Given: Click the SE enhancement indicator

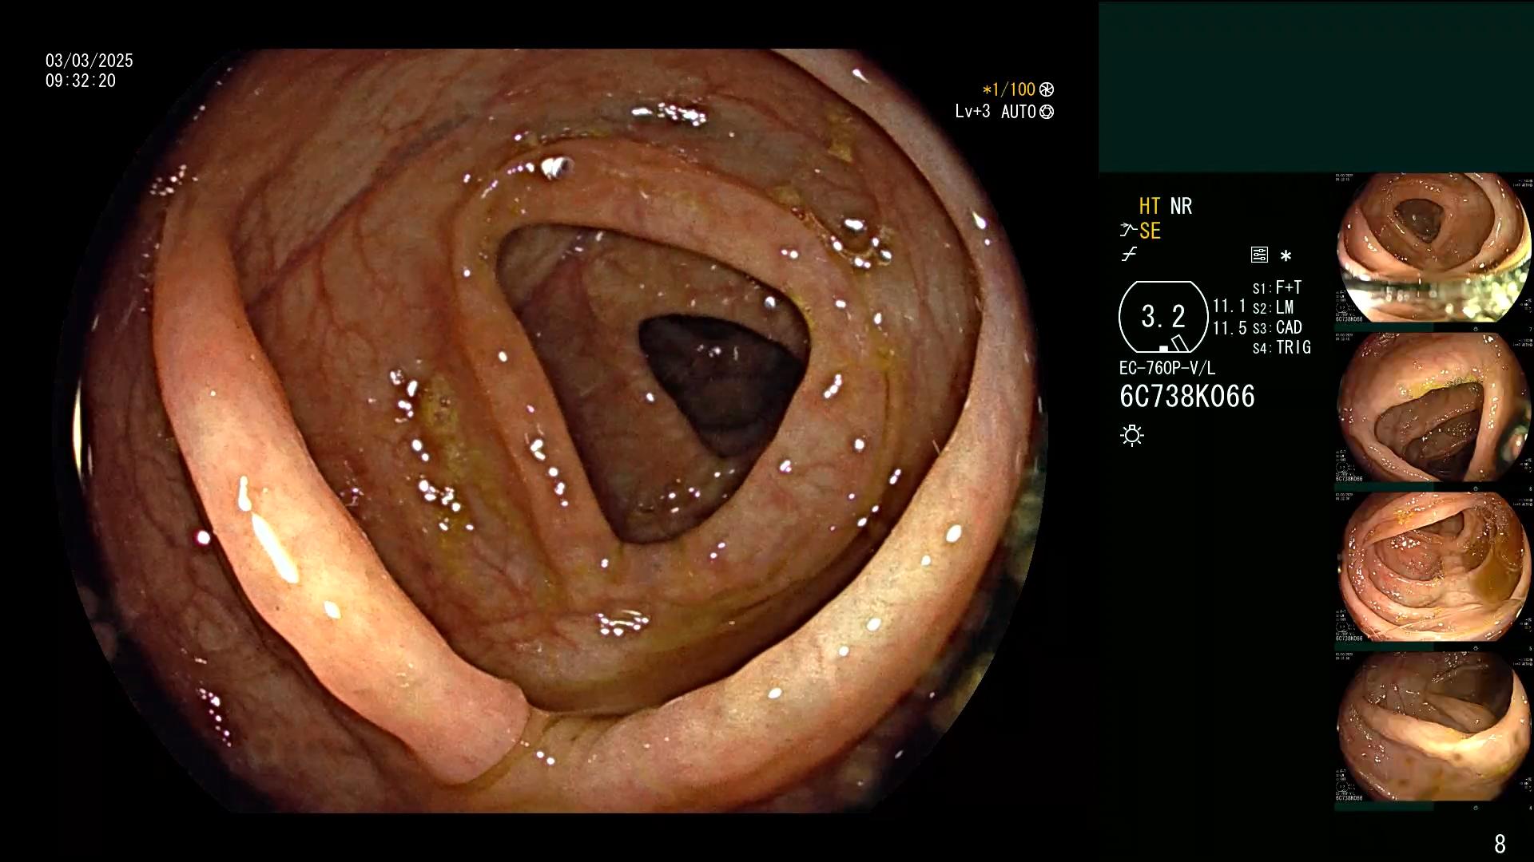Looking at the screenshot, I should point(1150,231).
